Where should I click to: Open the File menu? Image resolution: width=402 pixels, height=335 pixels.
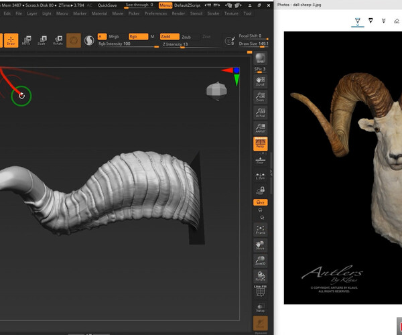click(x=19, y=13)
